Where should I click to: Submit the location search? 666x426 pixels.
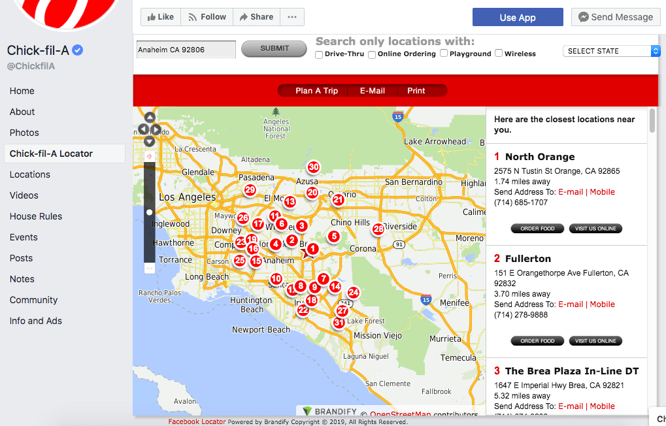(275, 48)
